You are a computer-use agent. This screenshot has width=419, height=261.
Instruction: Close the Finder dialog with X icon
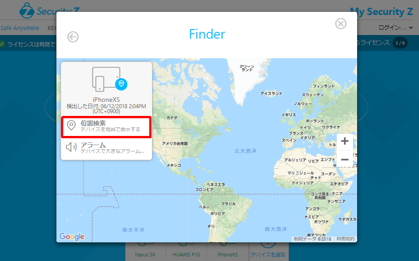tap(341, 24)
